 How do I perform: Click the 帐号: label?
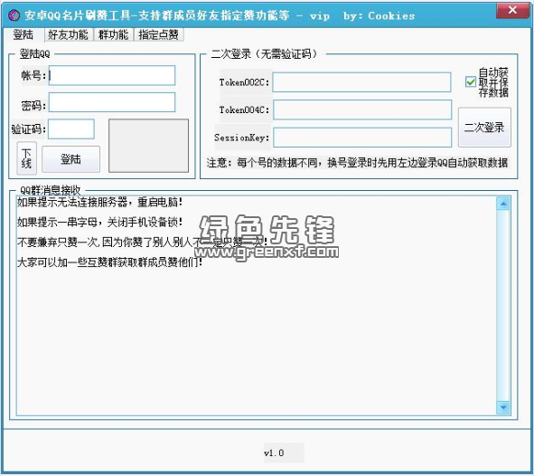coord(33,75)
